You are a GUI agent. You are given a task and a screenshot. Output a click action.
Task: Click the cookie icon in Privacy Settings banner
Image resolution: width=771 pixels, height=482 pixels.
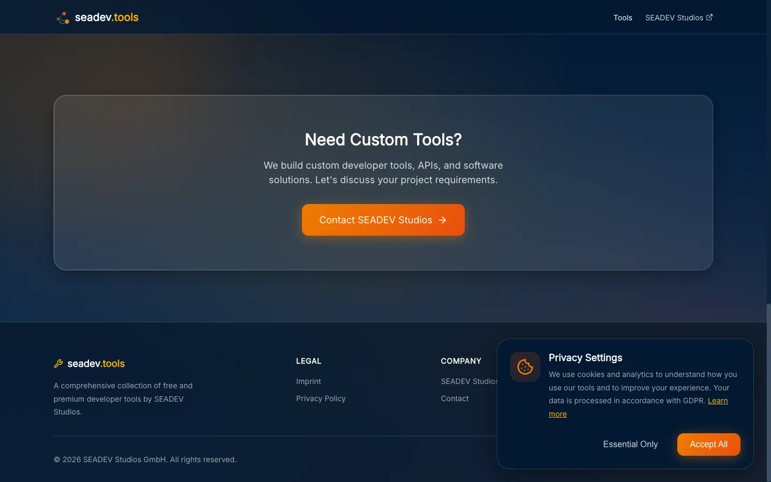pyautogui.click(x=525, y=367)
